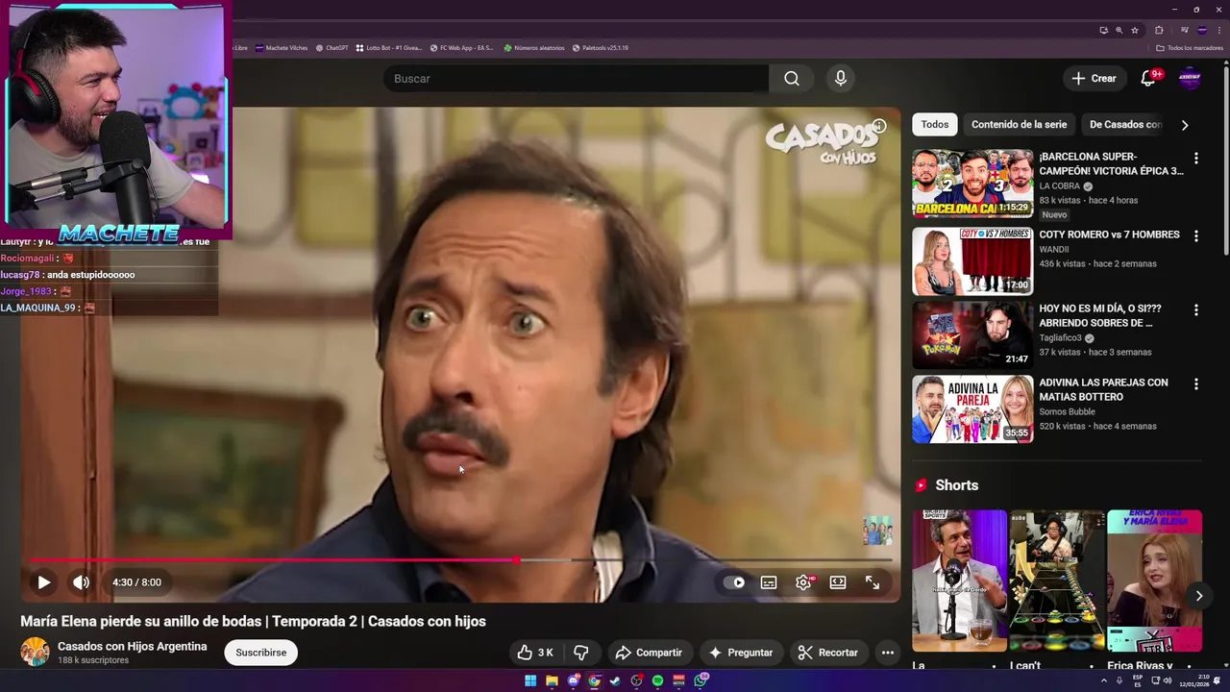1230x692 pixels.
Task: Click the search magnifier button
Action: 792,79
